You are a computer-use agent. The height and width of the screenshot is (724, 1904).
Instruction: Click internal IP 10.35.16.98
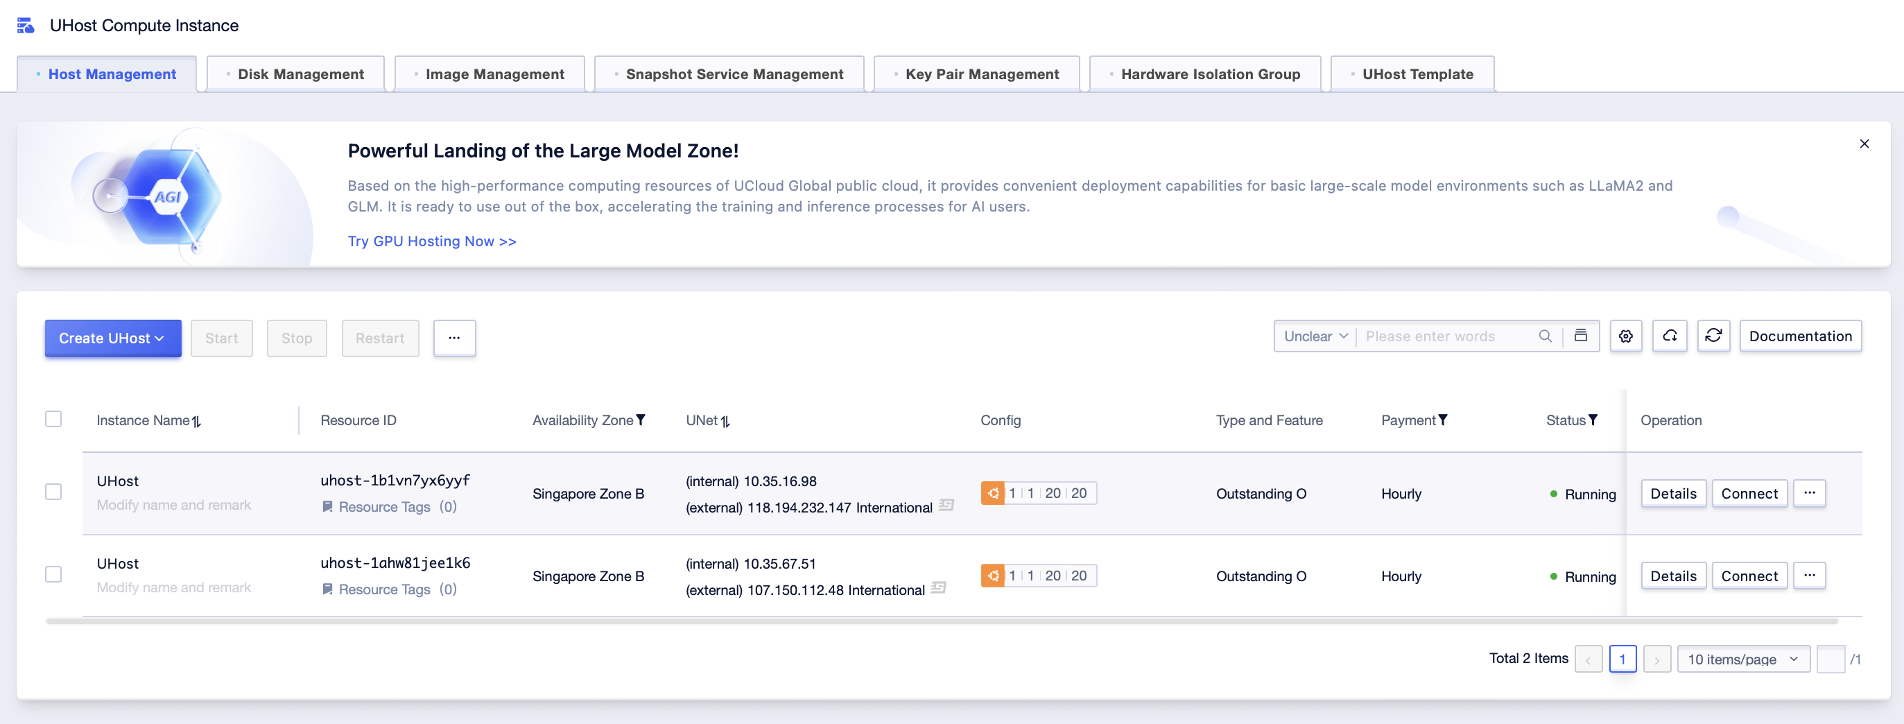779,481
